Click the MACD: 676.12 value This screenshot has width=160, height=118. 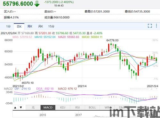(68, 89)
